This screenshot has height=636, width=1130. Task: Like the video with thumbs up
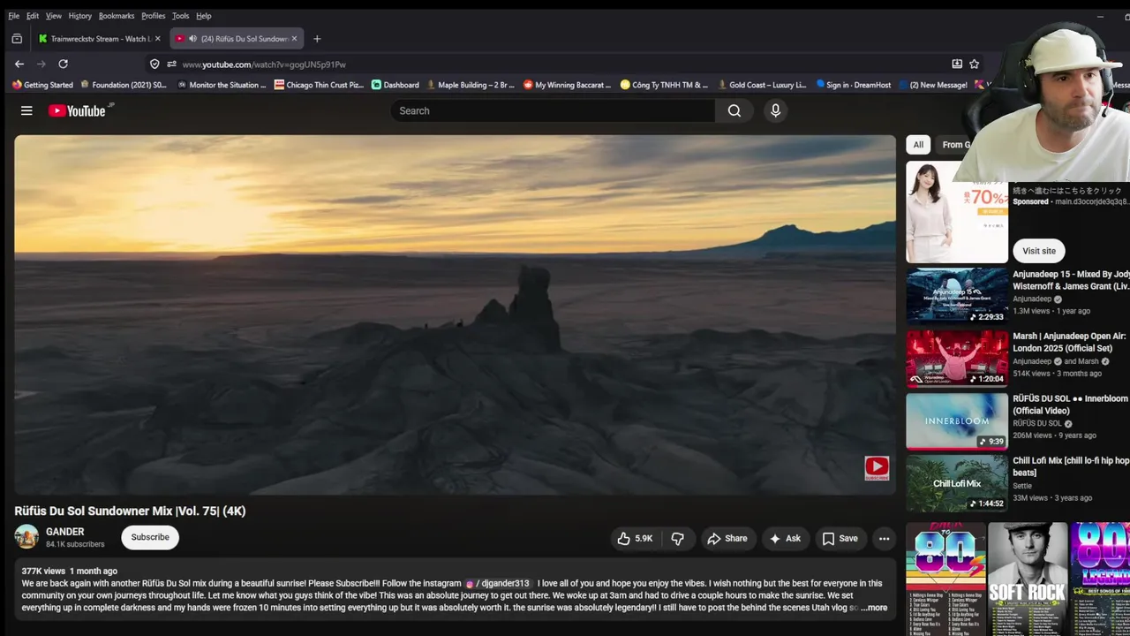(635, 538)
